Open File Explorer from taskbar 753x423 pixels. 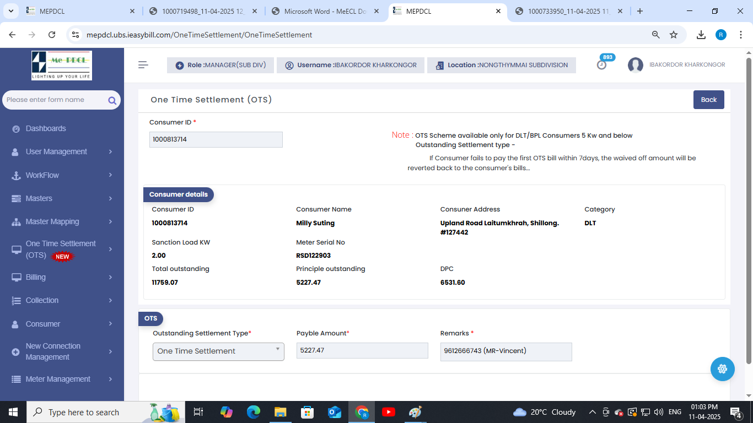[281, 412]
